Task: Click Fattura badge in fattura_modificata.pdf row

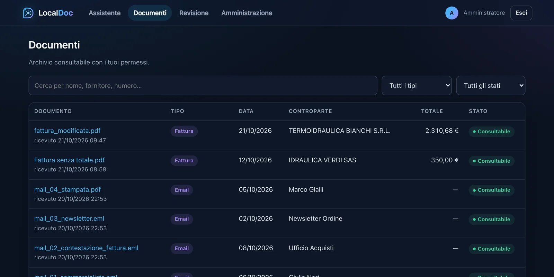Action: [x=184, y=131]
